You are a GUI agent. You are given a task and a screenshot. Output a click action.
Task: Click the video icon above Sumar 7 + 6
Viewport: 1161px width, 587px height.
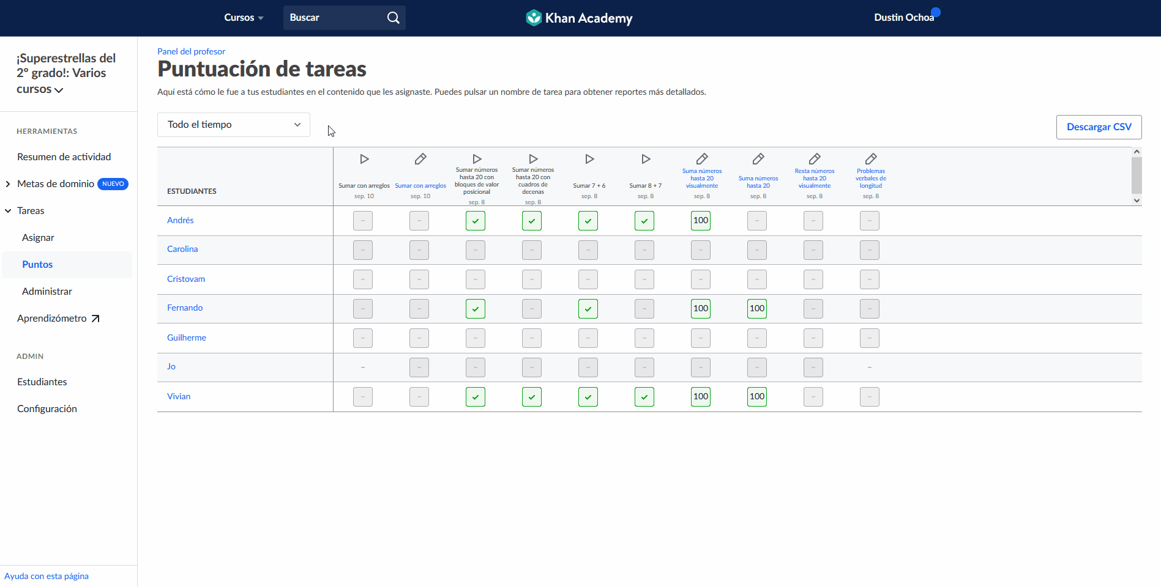pyautogui.click(x=589, y=159)
